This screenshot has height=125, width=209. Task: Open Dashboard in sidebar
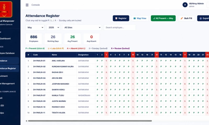(x=5, y=39)
